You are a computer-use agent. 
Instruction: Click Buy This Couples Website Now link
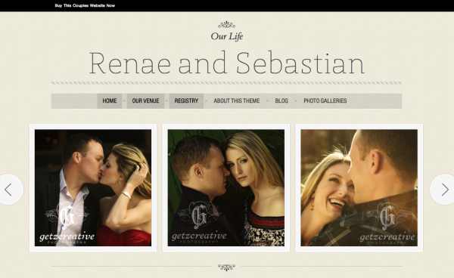(x=85, y=5)
